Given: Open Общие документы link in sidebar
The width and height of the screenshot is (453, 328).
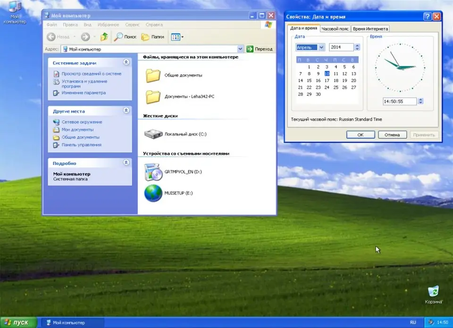Looking at the screenshot, I should (80, 137).
